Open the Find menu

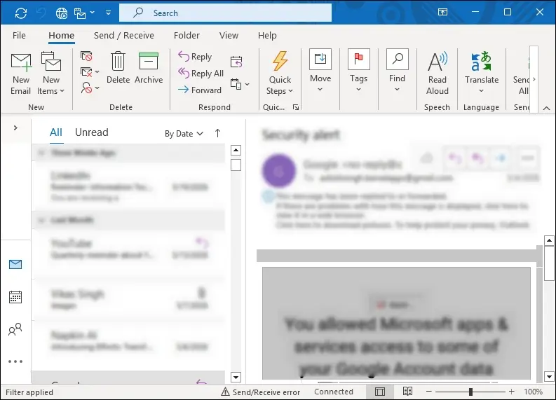click(x=397, y=71)
